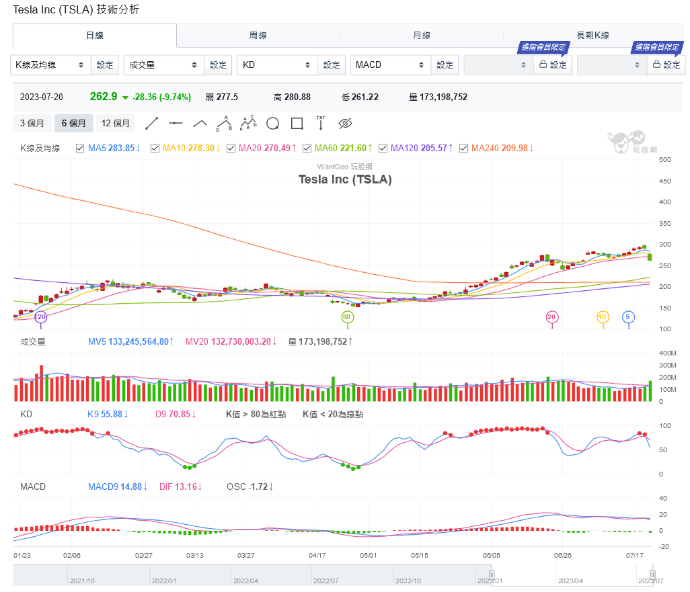Click the second 進階會員限定 badge
Screen dimensions: 690x592
point(658,47)
